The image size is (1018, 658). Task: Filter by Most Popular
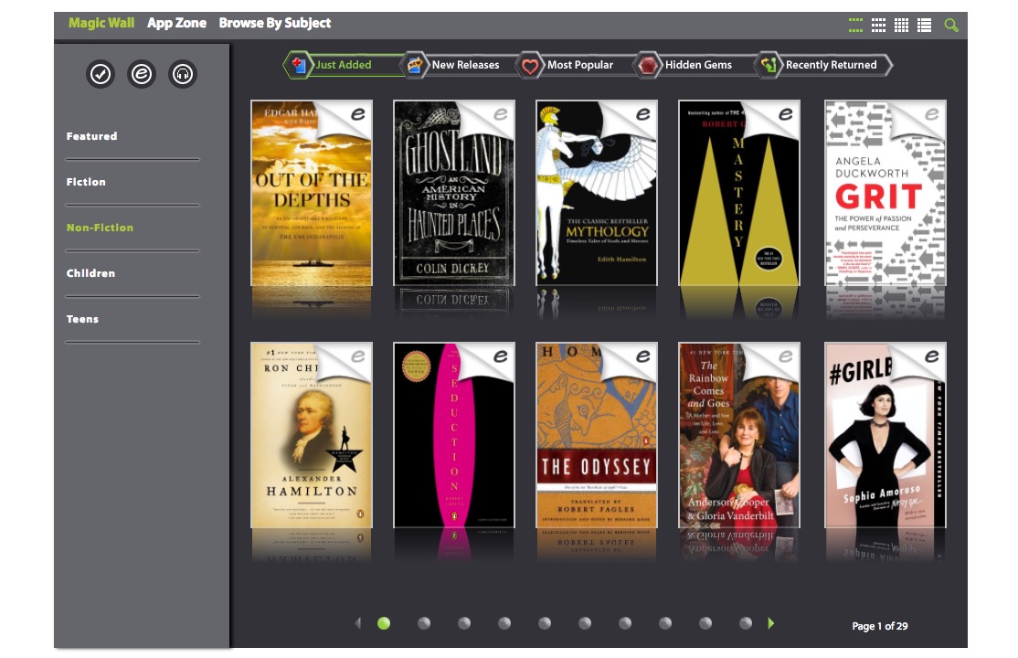(x=579, y=65)
